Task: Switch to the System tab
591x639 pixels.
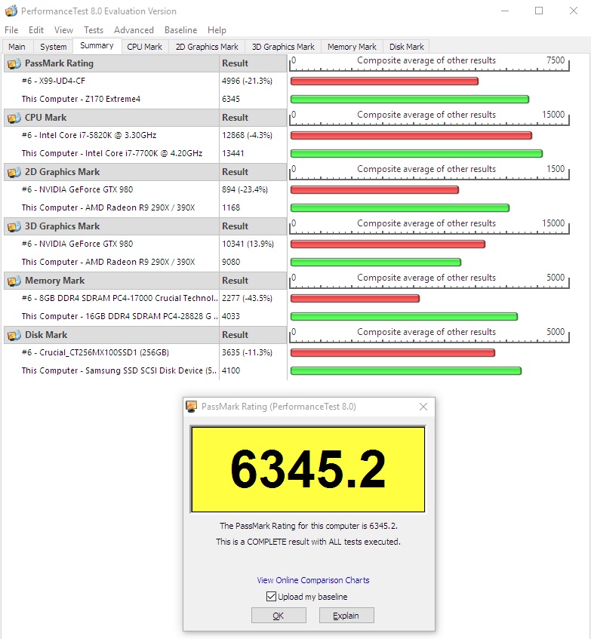Action: 54,47
